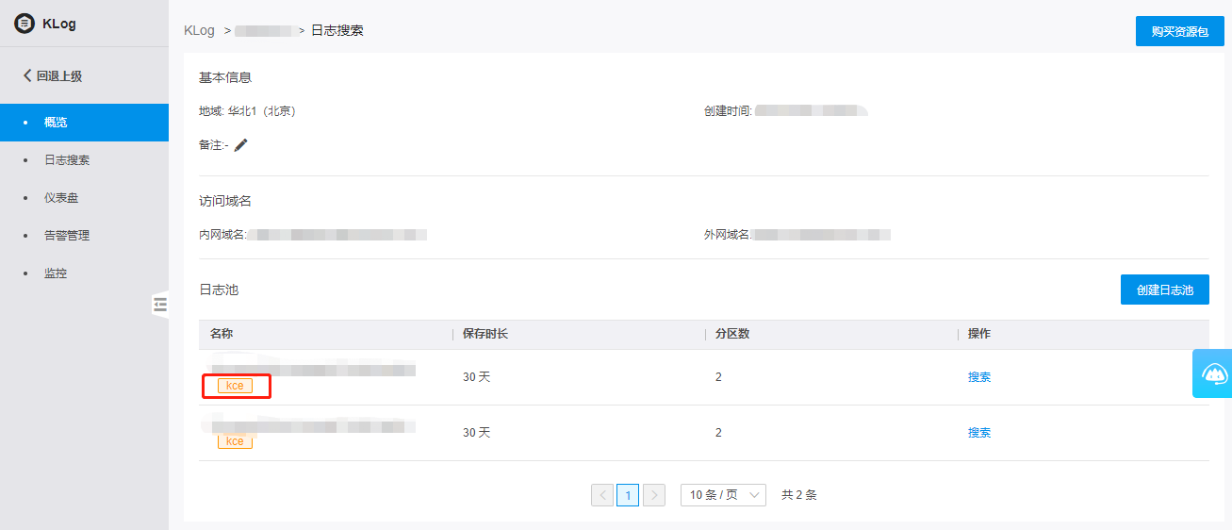Open the 10 条/页 page size dropdown
The height and width of the screenshot is (530, 1232).
(723, 495)
